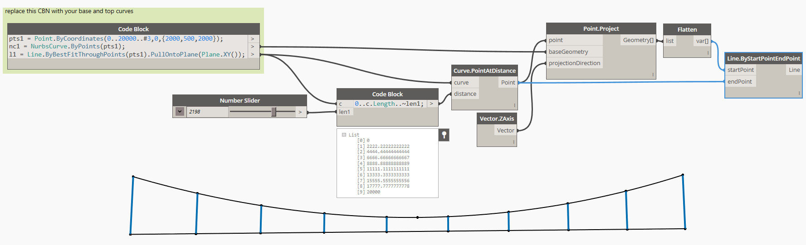
Task: Click list item [4] 8888.88888888889
Action: click(x=383, y=164)
